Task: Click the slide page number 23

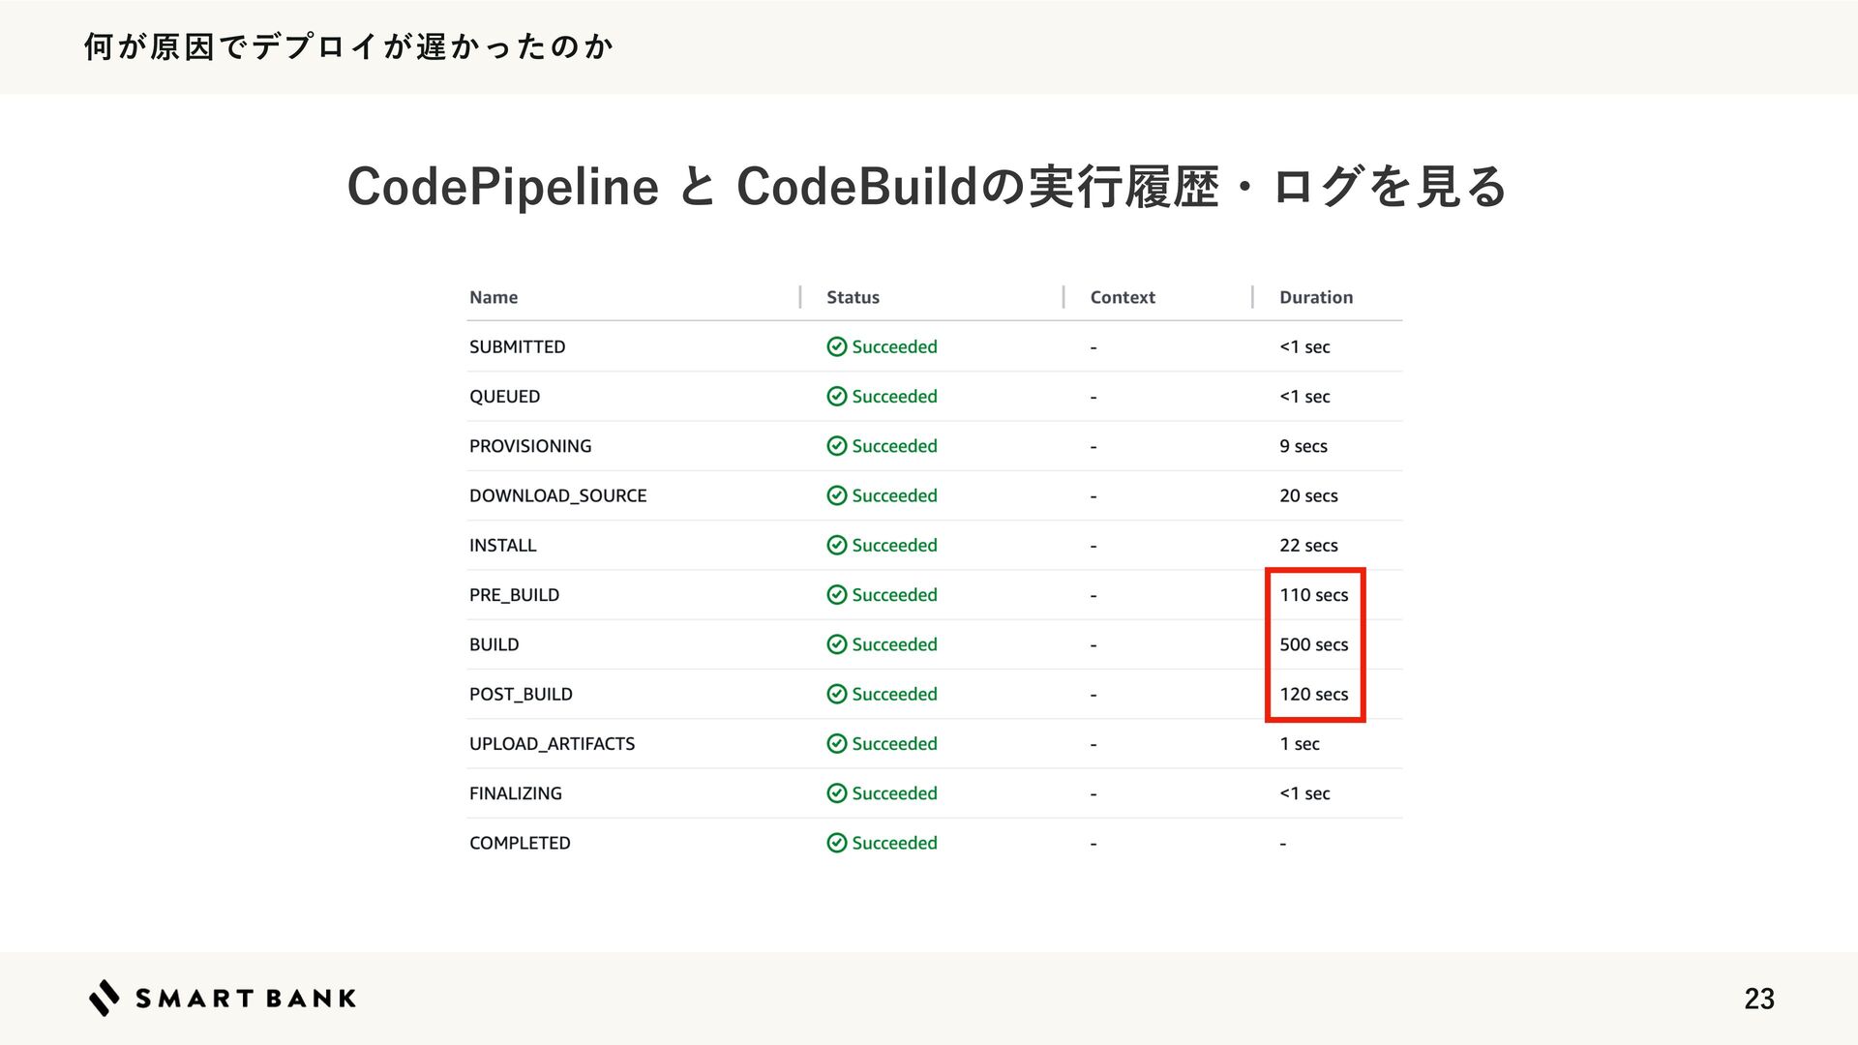Action: [x=1758, y=999]
